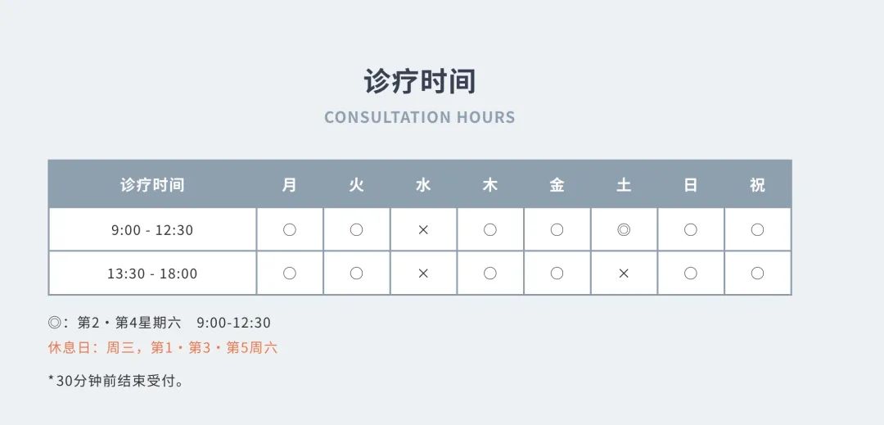Click the circle for Sunday 13:30 - 18:00
This screenshot has width=884, height=425.
click(x=691, y=274)
